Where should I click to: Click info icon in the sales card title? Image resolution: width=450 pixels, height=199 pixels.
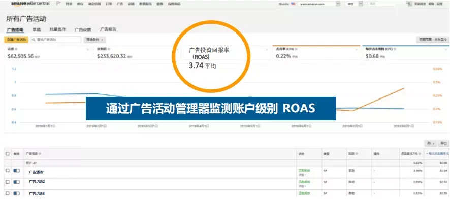pyautogui.click(x=109, y=49)
